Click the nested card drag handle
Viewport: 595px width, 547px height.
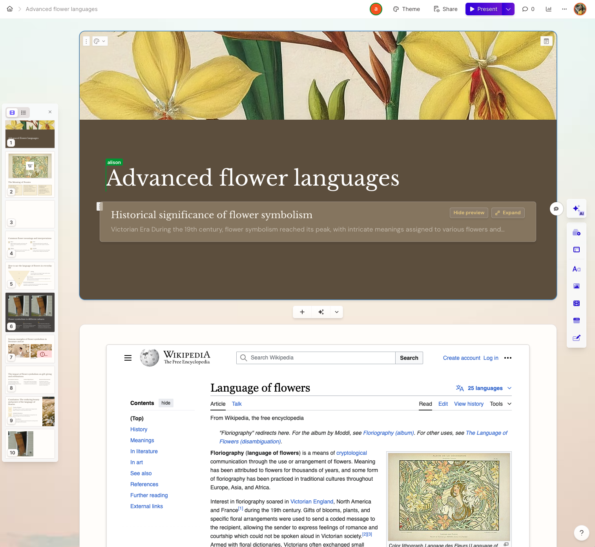[x=100, y=206]
